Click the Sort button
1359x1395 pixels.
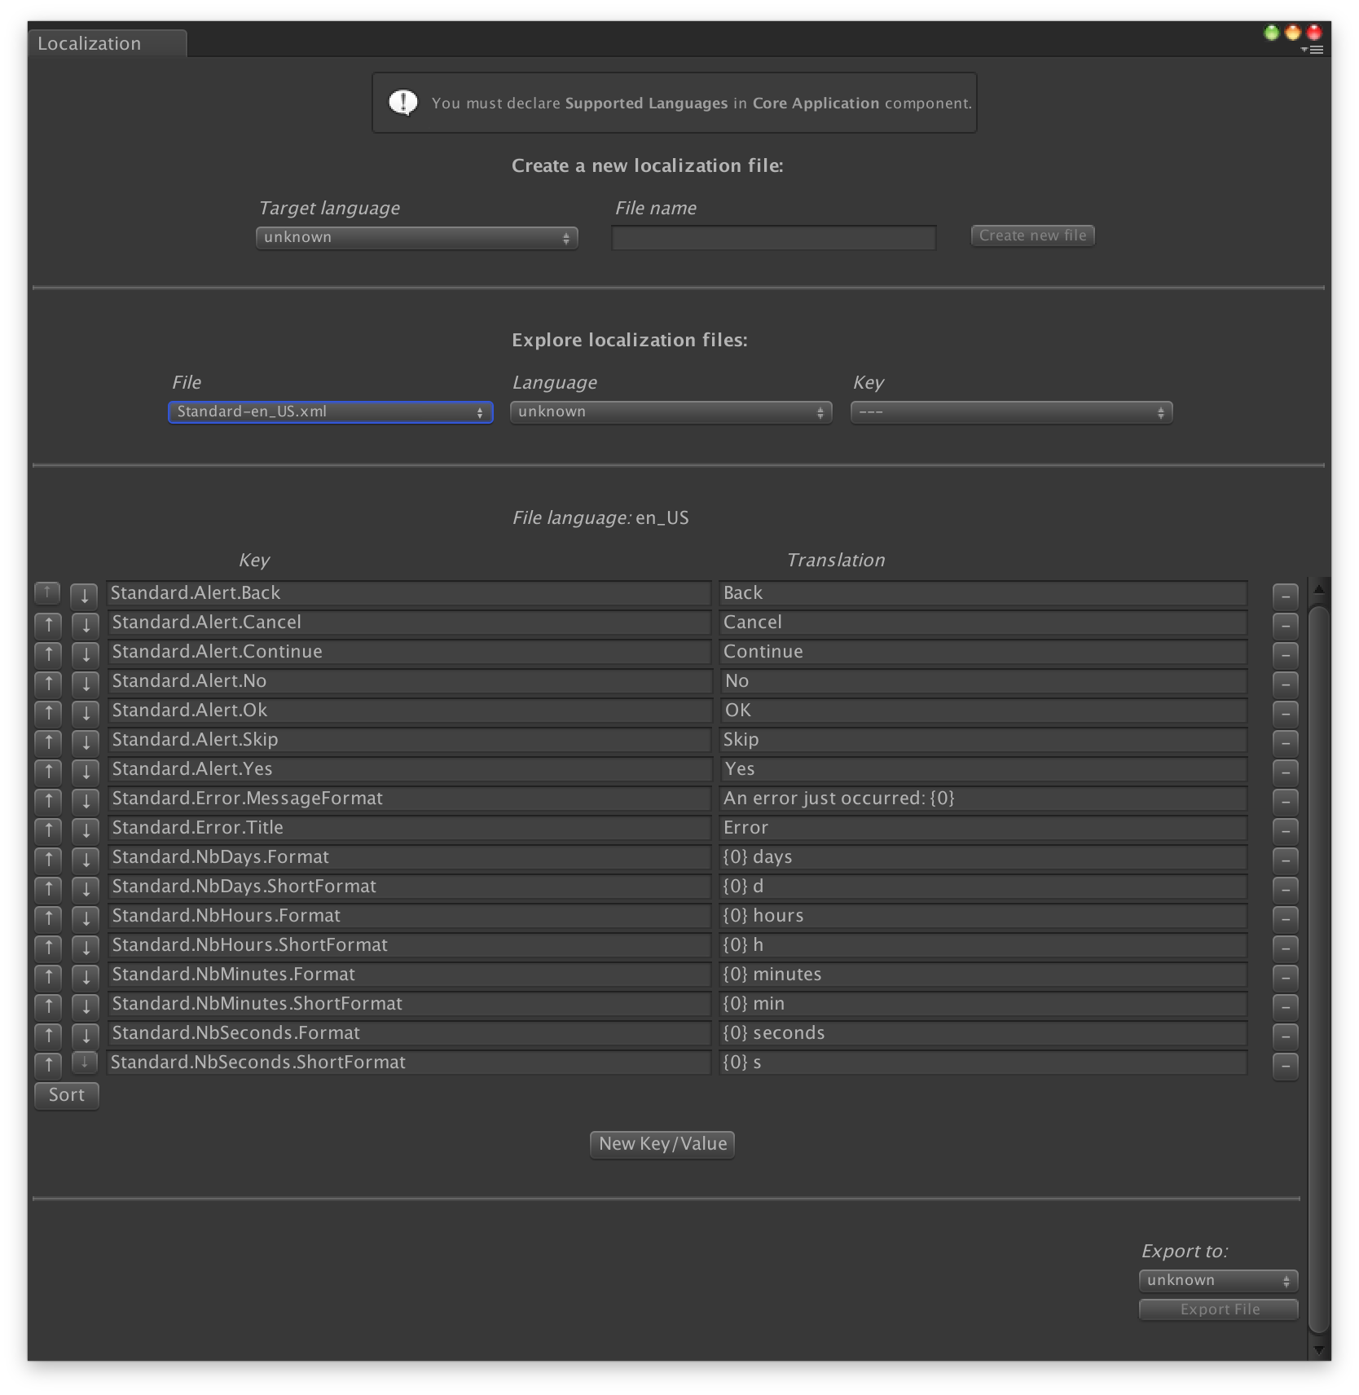coord(67,1095)
